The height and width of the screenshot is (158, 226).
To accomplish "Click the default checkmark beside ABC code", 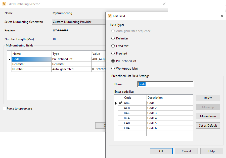I will tap(121, 103).
